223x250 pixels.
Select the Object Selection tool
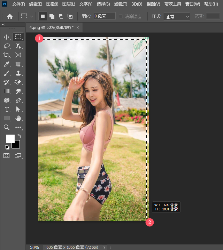coord(18,46)
